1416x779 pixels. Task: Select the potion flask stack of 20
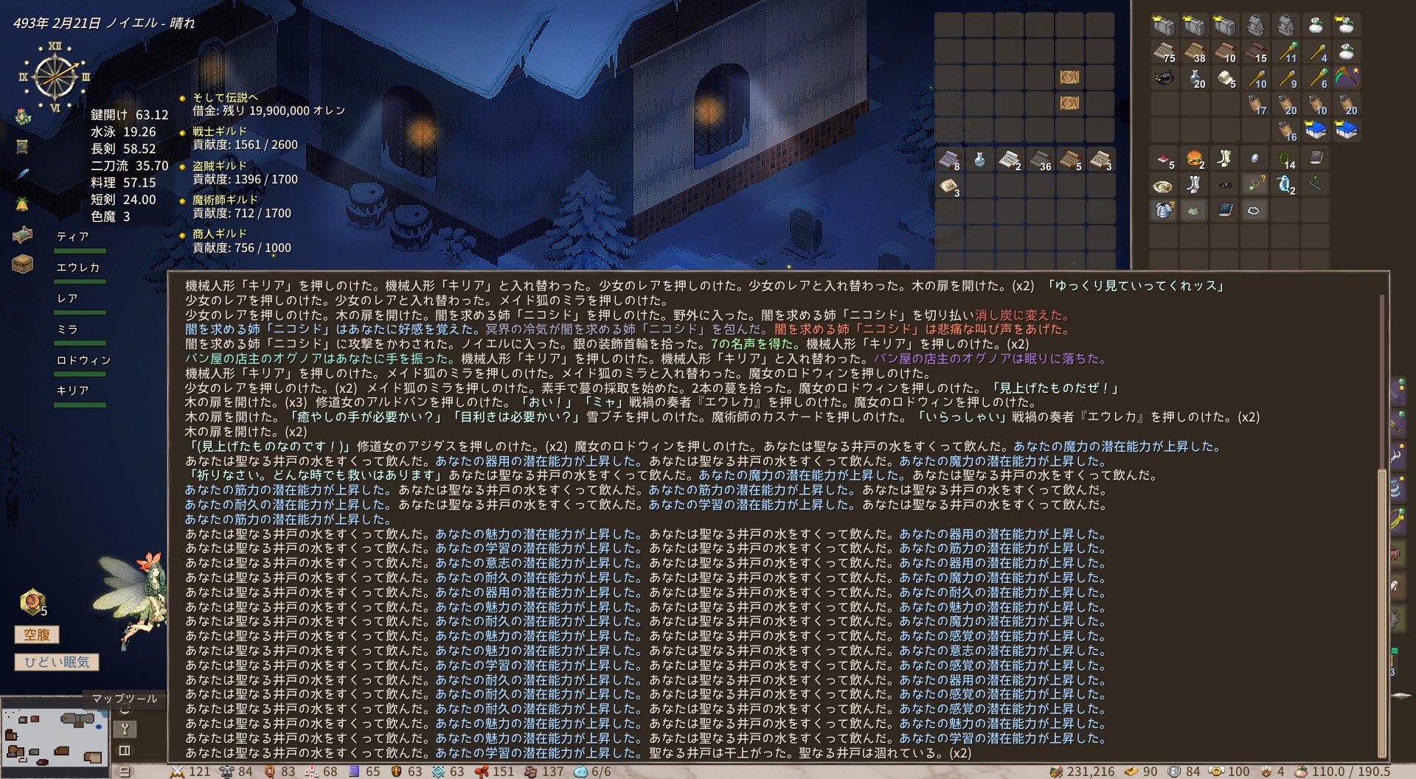[1195, 77]
